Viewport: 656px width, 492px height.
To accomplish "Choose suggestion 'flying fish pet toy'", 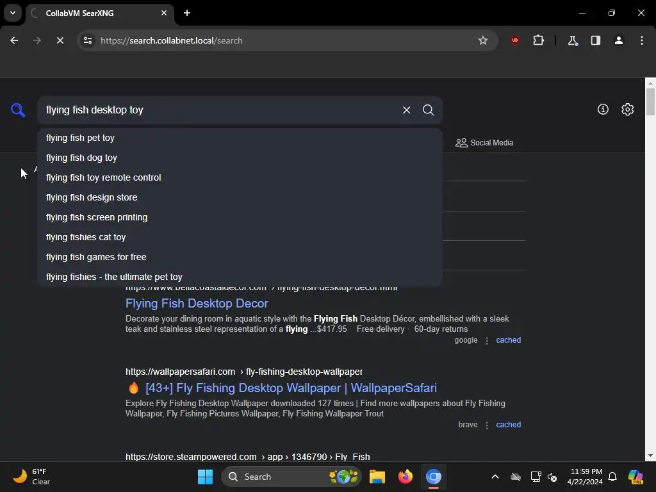I will (240, 138).
